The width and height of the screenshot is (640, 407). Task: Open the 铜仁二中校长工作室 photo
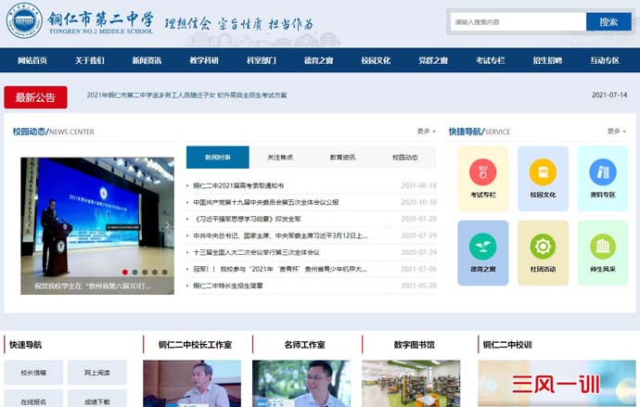click(192, 383)
